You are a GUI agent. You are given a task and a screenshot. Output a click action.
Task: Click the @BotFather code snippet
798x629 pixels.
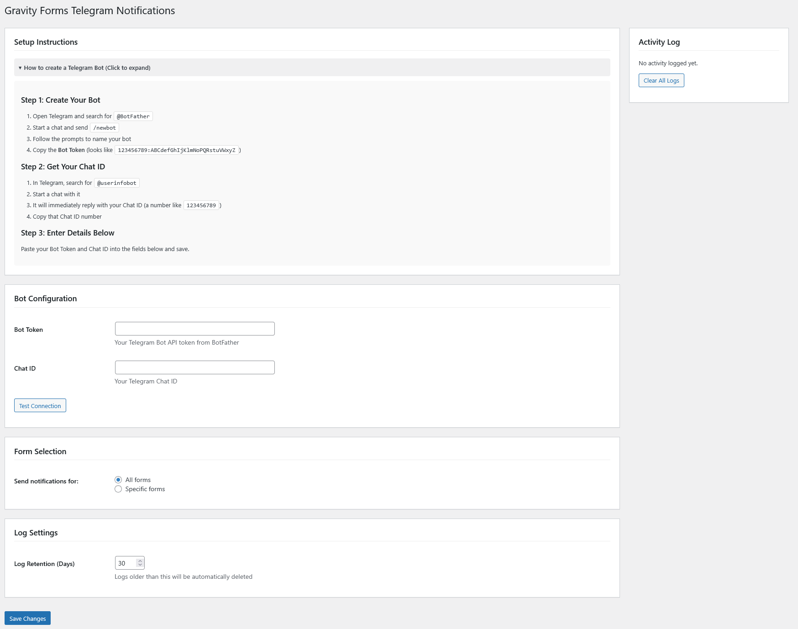click(x=133, y=116)
